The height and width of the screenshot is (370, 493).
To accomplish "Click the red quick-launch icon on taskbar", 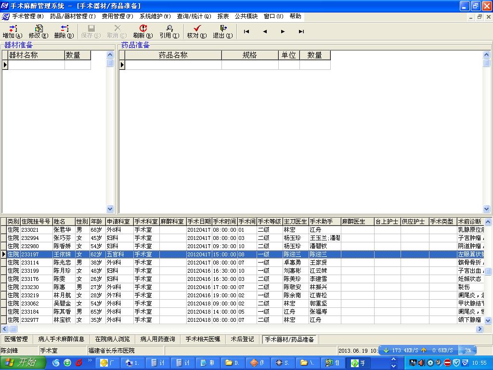I will [78, 363].
